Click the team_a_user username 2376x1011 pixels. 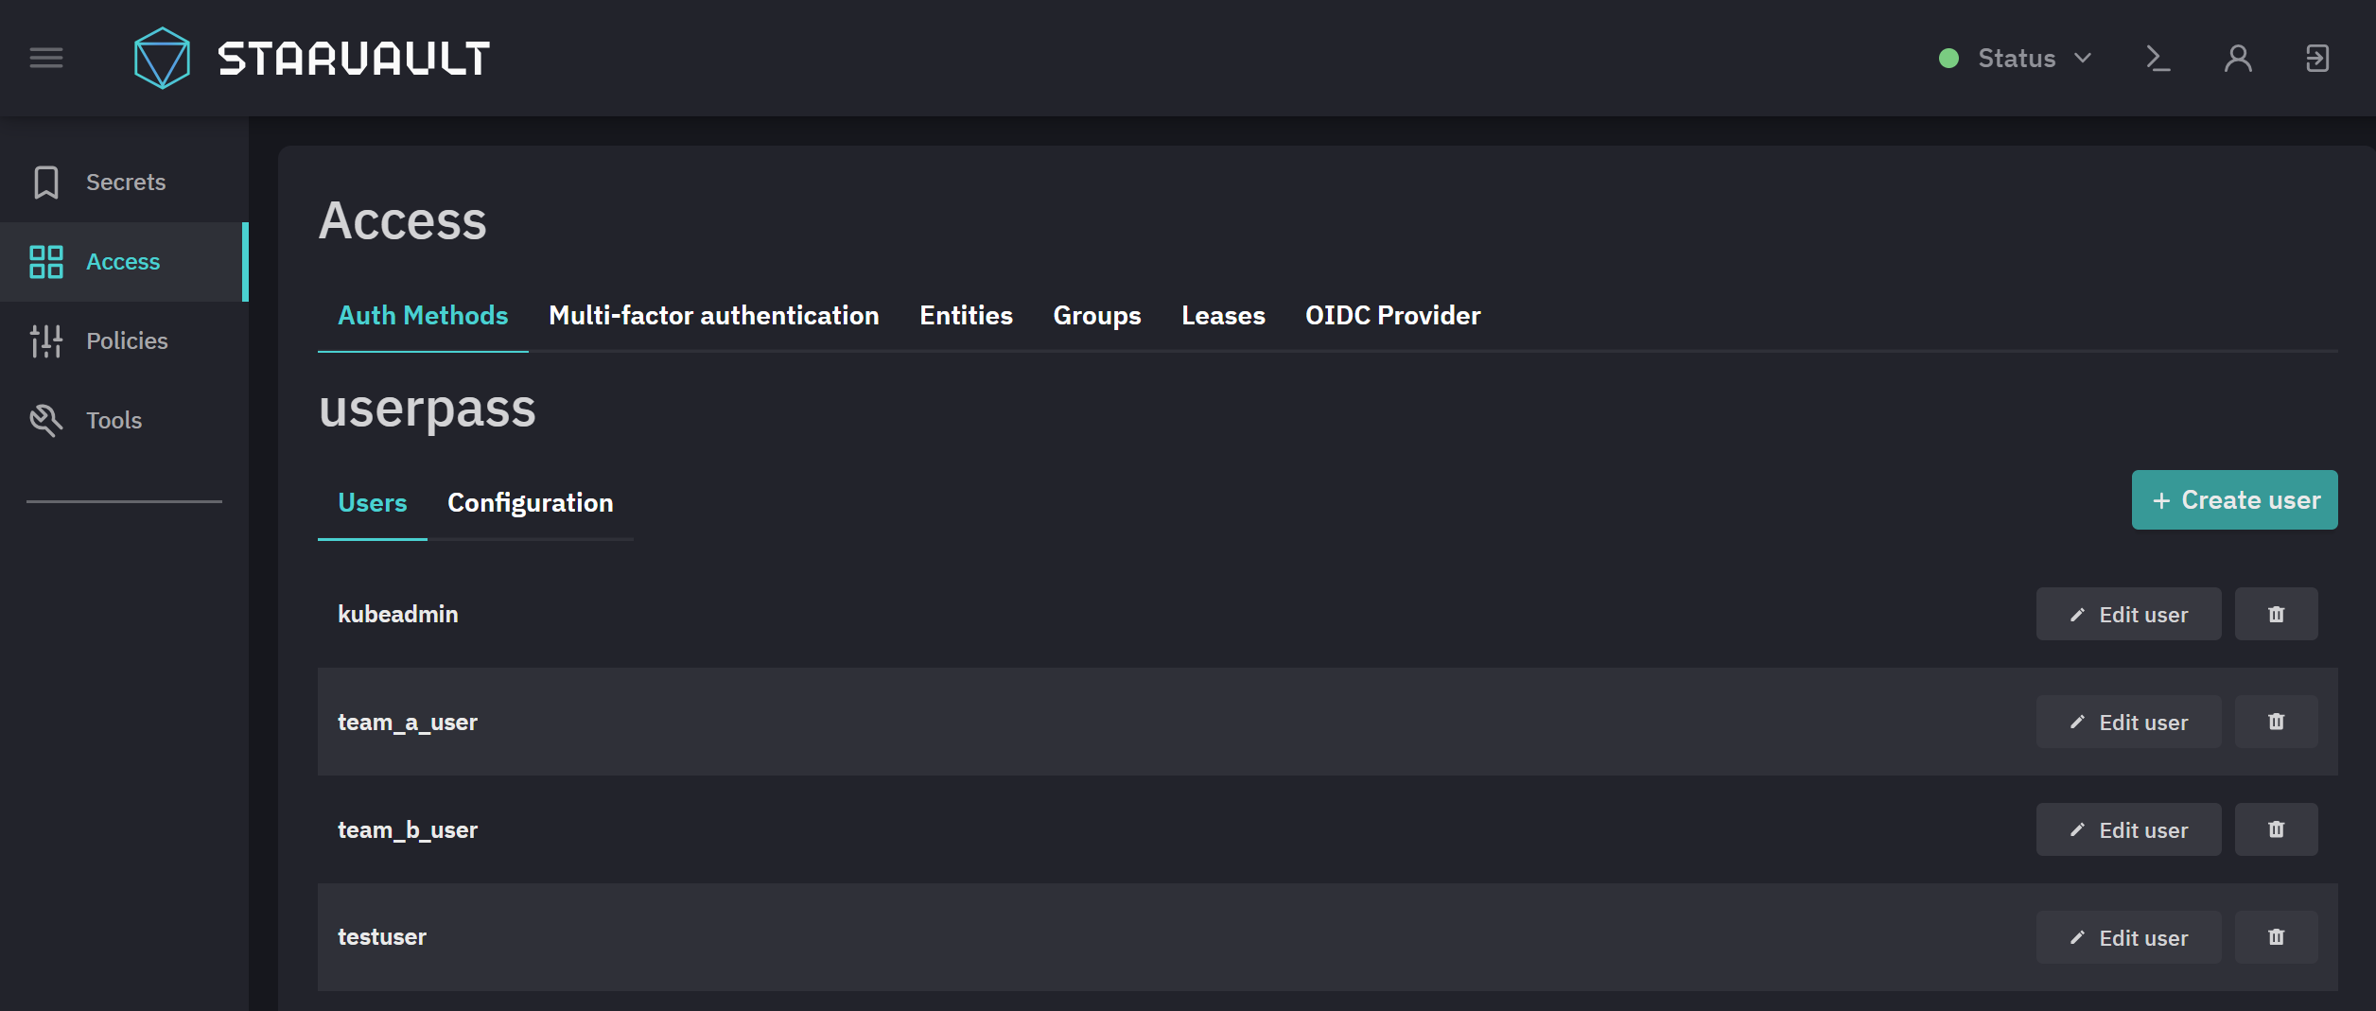click(x=408, y=723)
